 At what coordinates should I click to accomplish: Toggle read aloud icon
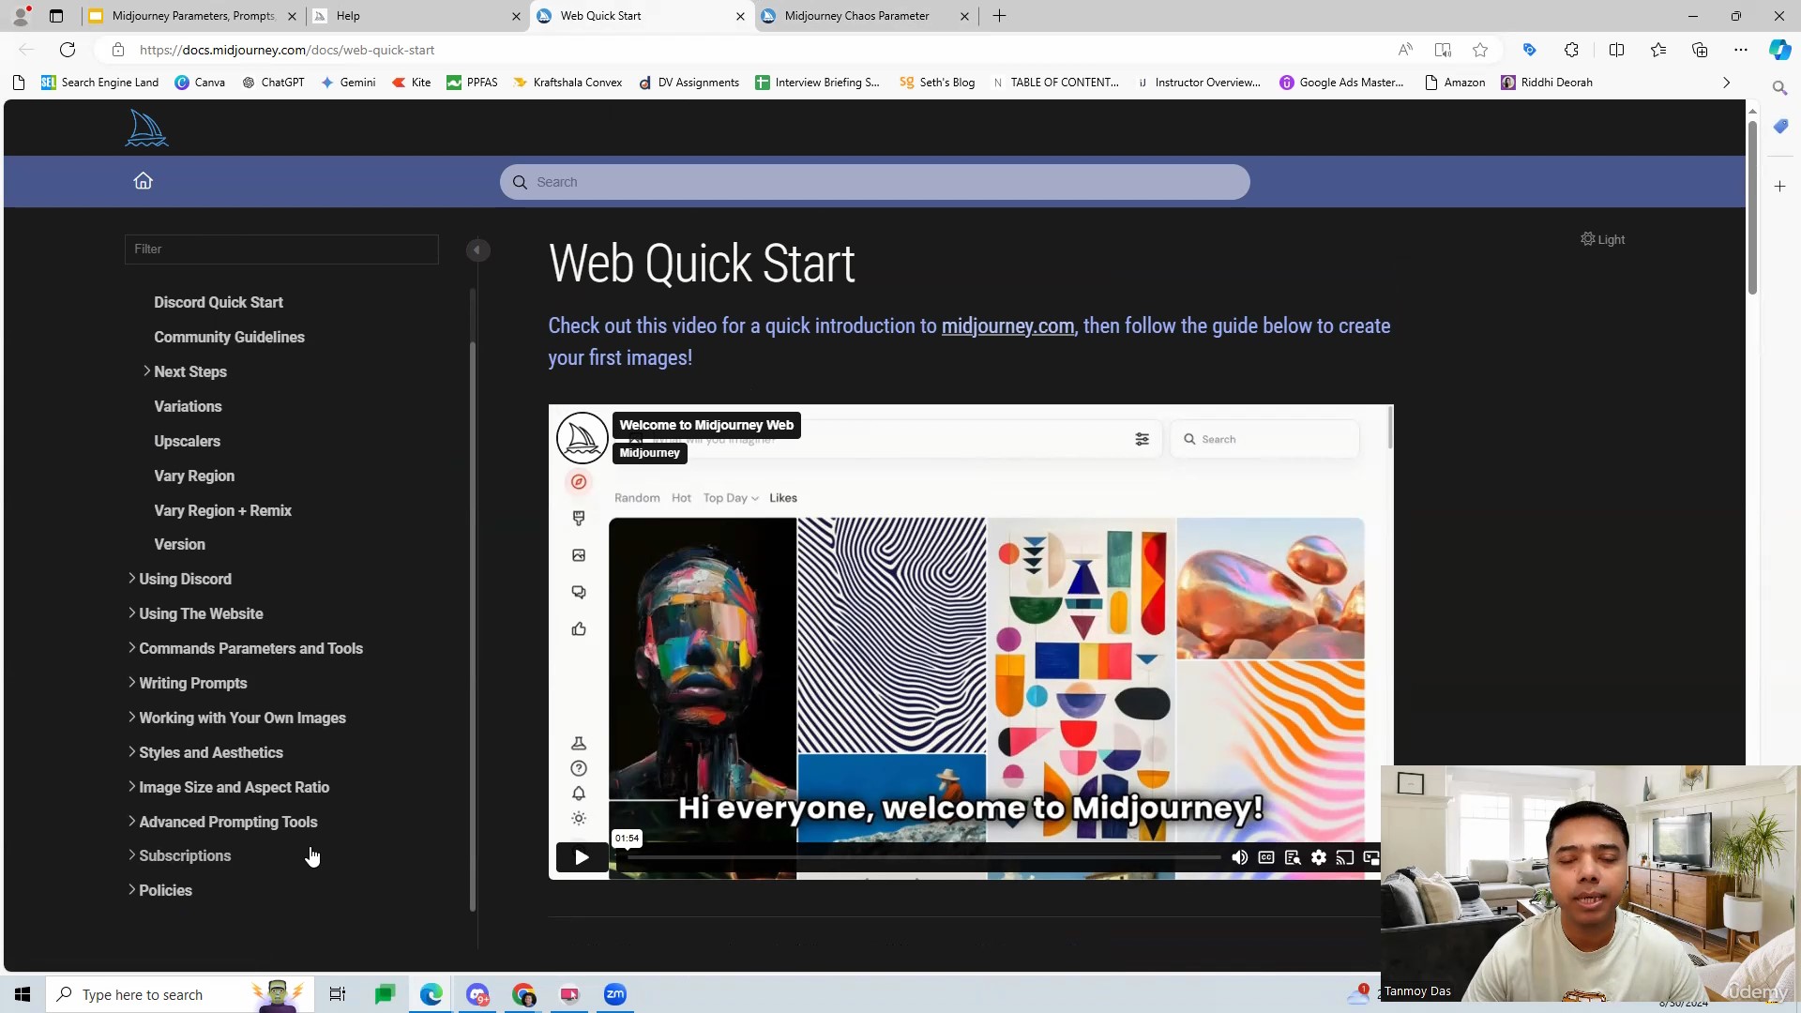coord(1405,50)
